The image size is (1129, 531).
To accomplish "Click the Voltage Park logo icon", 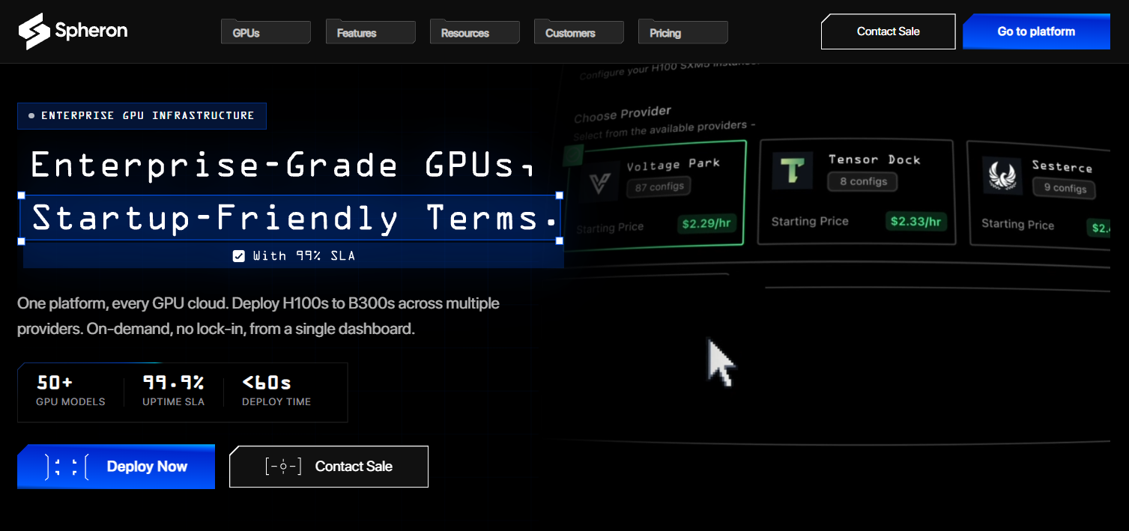I will (598, 182).
